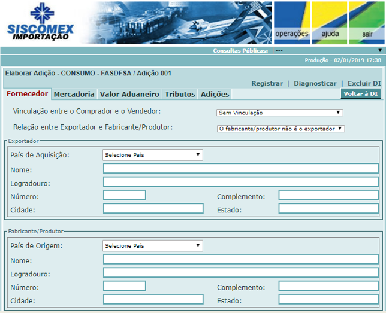Click the Exportador Número field

tap(125, 195)
